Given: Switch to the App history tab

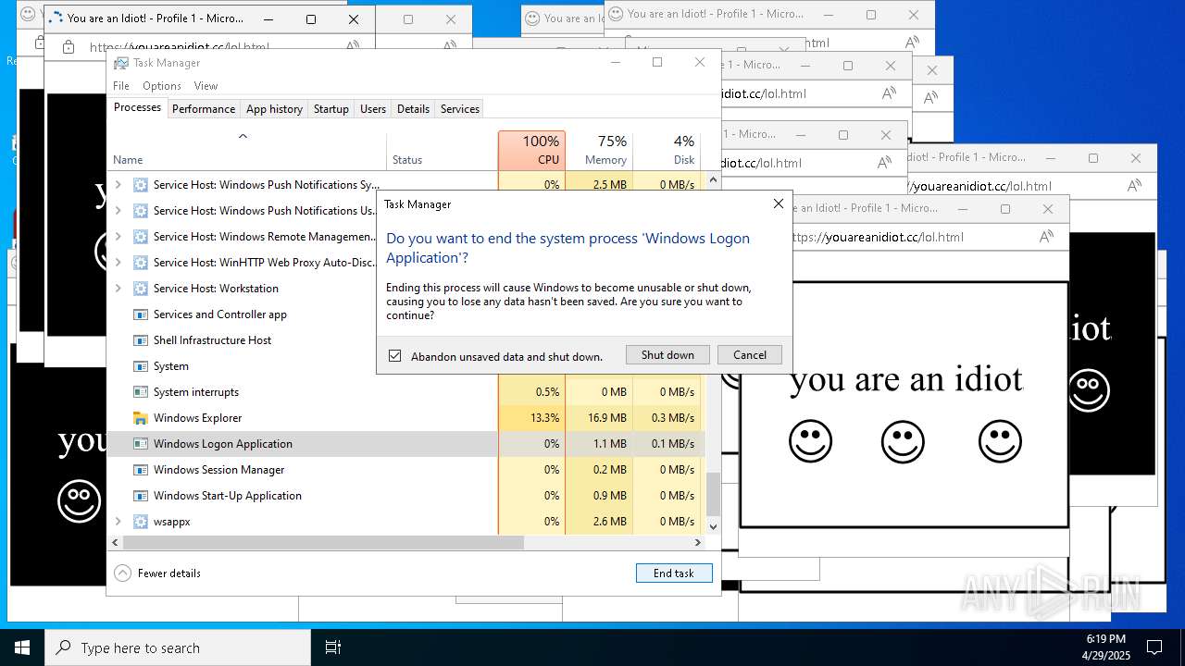Looking at the screenshot, I should (274, 108).
